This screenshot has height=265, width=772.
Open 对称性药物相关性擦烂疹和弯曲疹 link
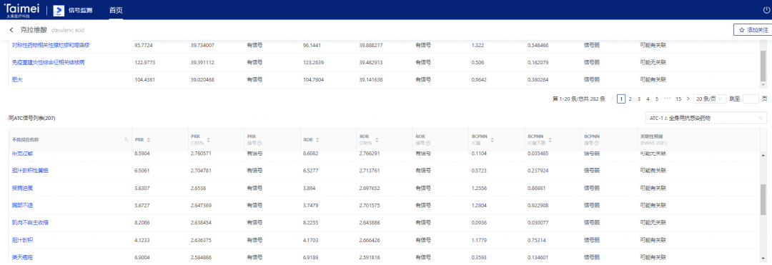[x=51, y=45]
